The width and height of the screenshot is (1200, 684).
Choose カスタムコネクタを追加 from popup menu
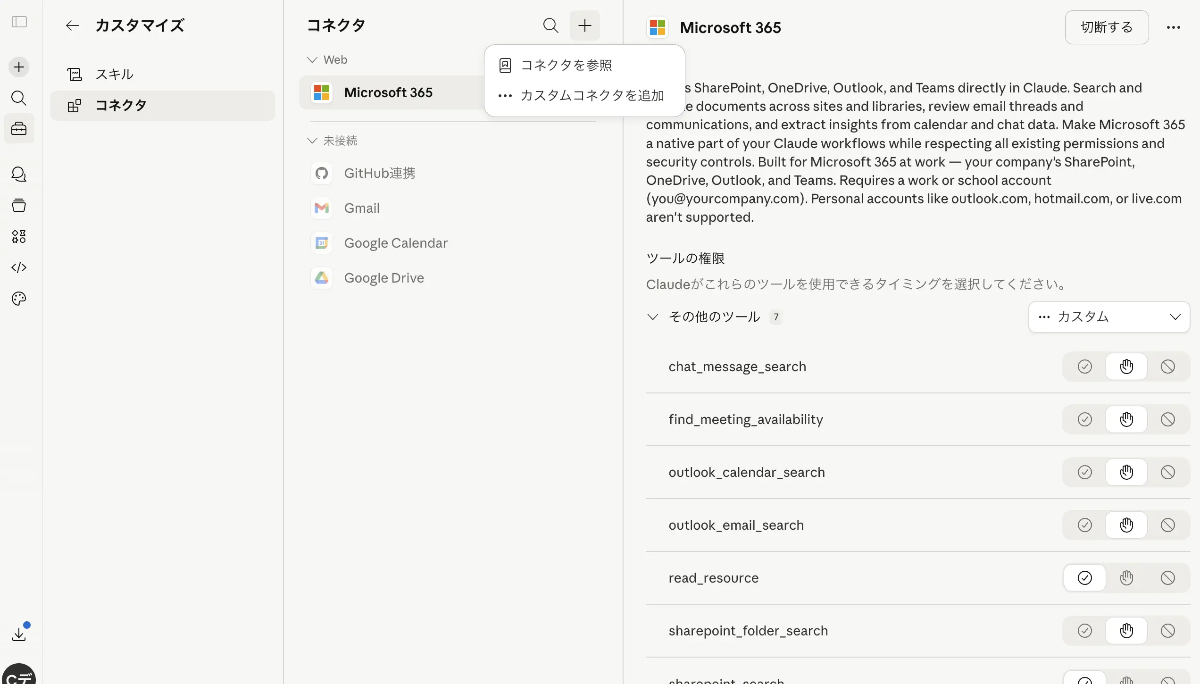tap(584, 96)
